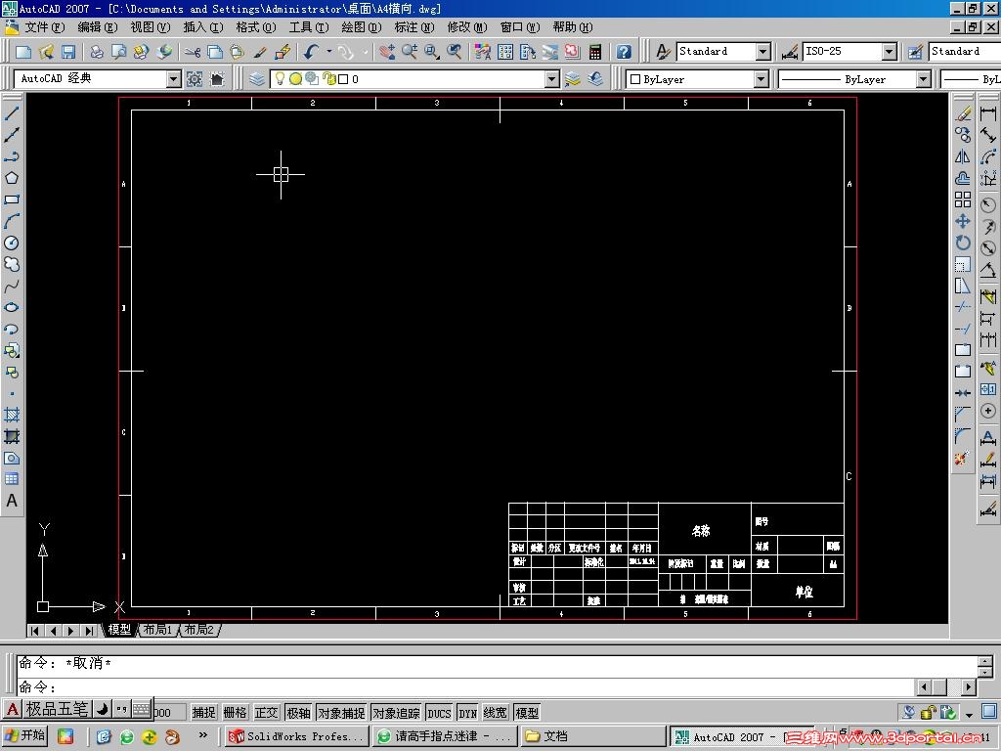Open the 视图(V) menu
The image size is (1001, 751).
coord(150,26)
